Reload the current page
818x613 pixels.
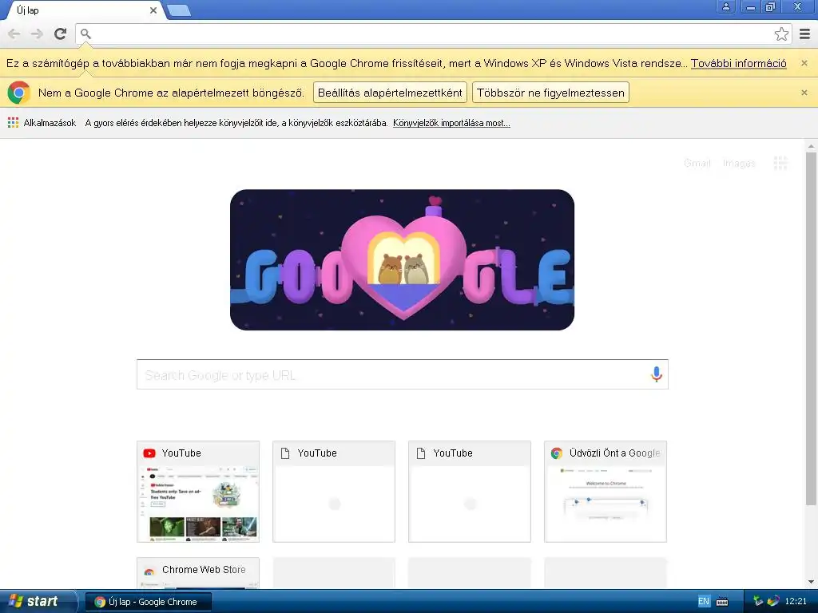click(61, 34)
